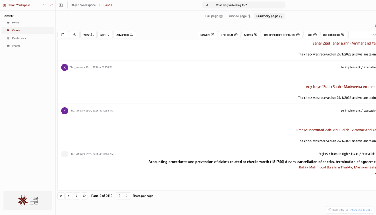
Task: Add the lawyers filter
Action: (x=207, y=35)
